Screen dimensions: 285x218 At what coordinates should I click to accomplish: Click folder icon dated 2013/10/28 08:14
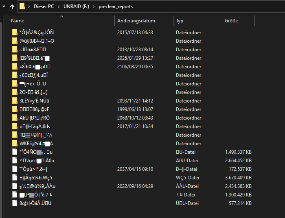pos(15,49)
